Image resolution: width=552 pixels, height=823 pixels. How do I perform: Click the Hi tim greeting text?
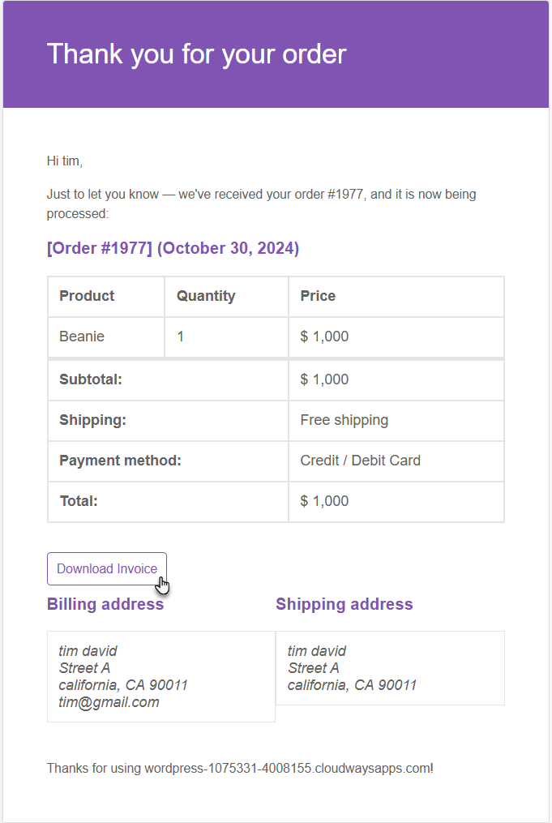[x=65, y=161]
